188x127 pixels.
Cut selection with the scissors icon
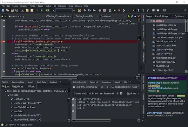click(23, 11)
